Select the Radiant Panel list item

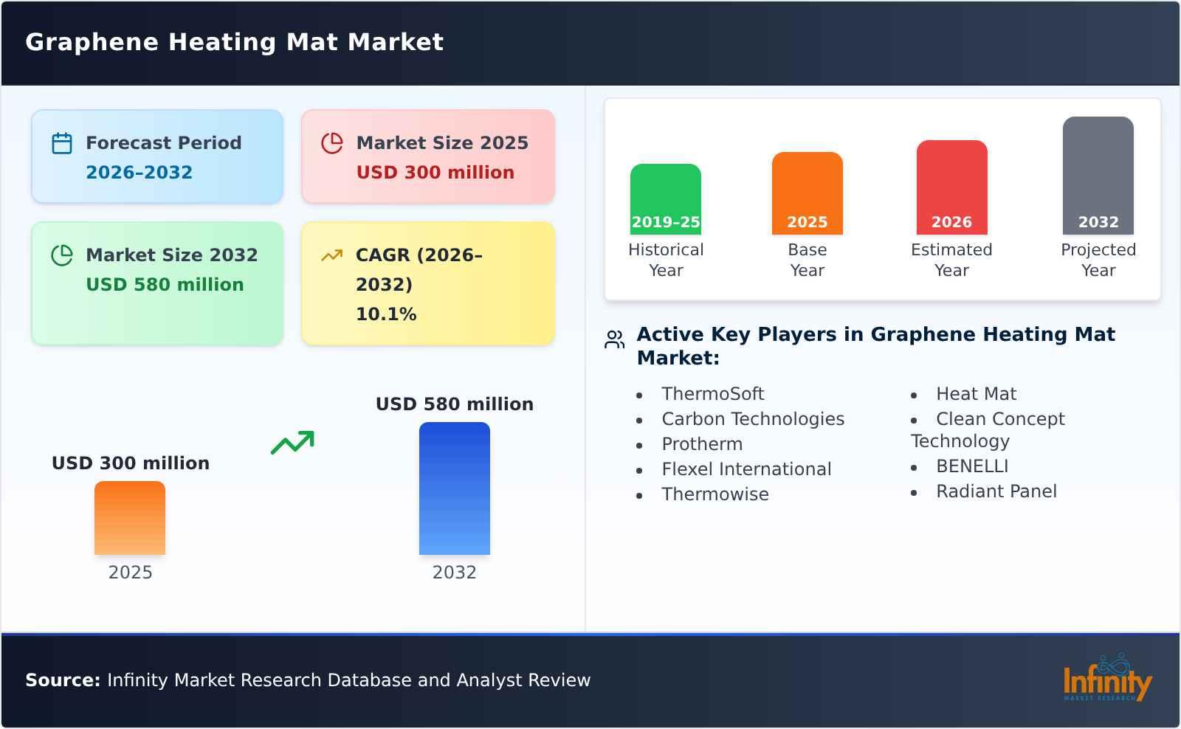tap(997, 491)
